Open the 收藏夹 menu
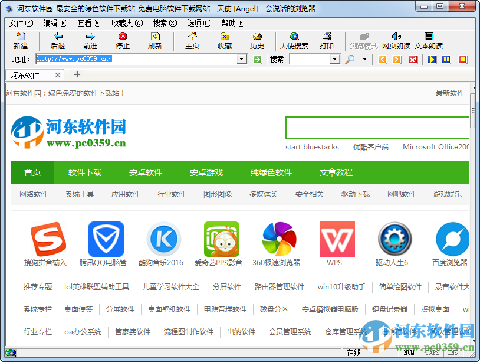Image resolution: width=480 pixels, height=362 pixels. [x=127, y=23]
